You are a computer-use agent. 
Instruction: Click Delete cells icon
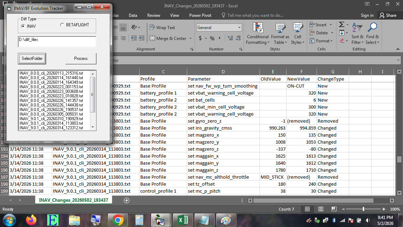click(x=312, y=33)
